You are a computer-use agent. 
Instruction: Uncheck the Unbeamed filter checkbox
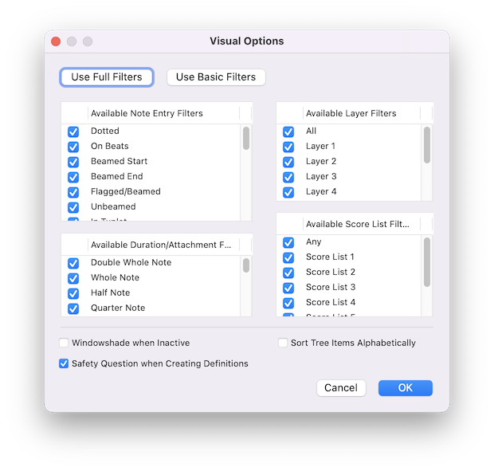73,207
